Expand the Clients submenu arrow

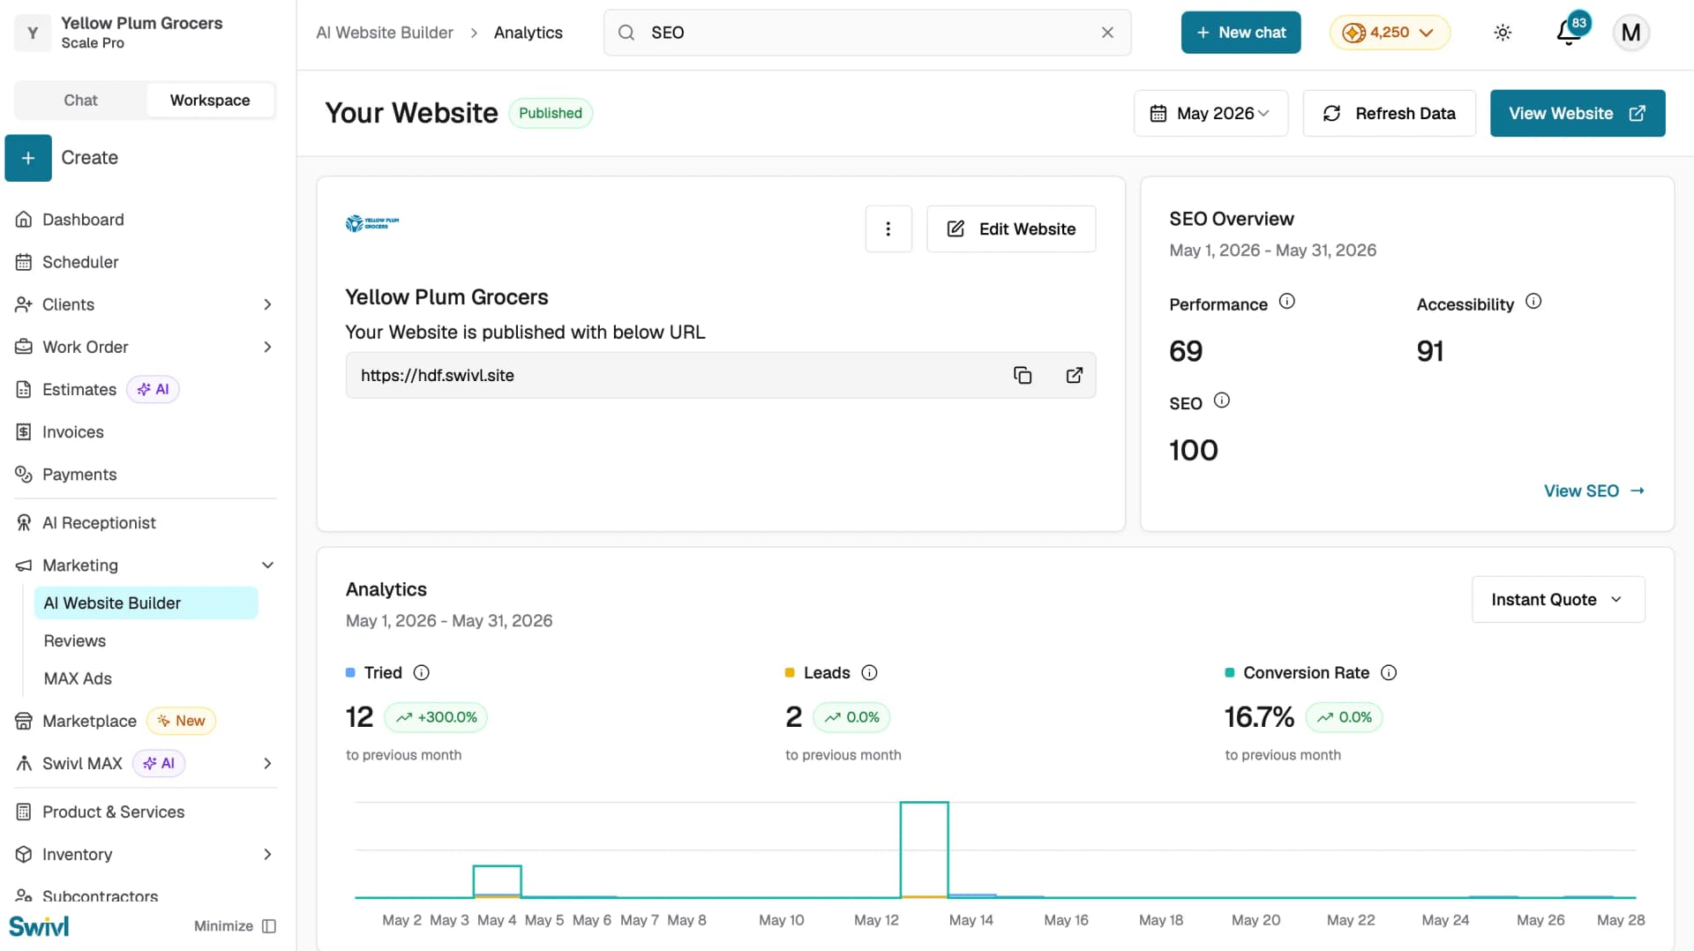pos(267,304)
